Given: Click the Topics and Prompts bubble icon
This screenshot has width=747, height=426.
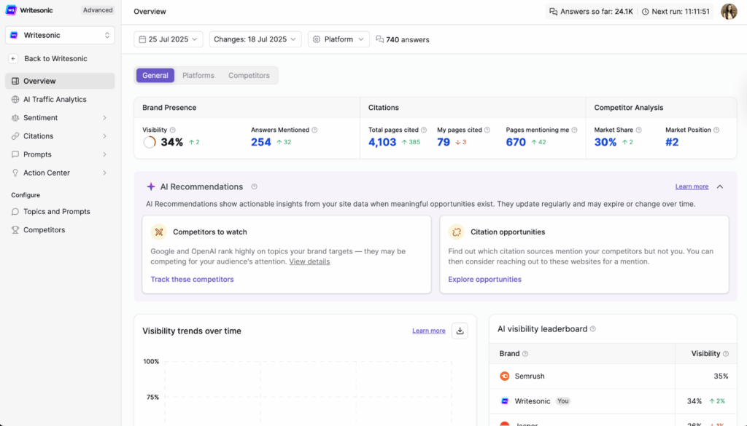Looking at the screenshot, I should (x=15, y=212).
